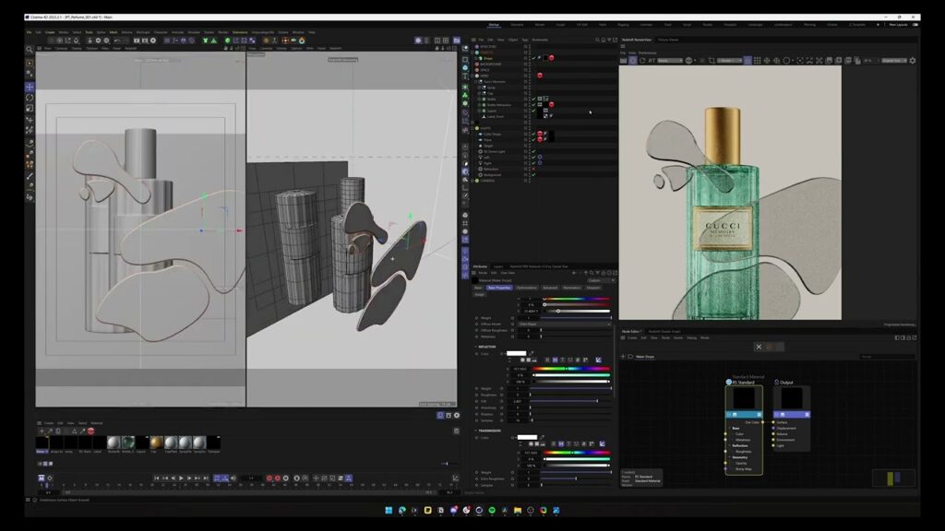Screen dimensions: 945x531
Task: Adjust the Reflection IOR slider
Action: [x=570, y=401]
